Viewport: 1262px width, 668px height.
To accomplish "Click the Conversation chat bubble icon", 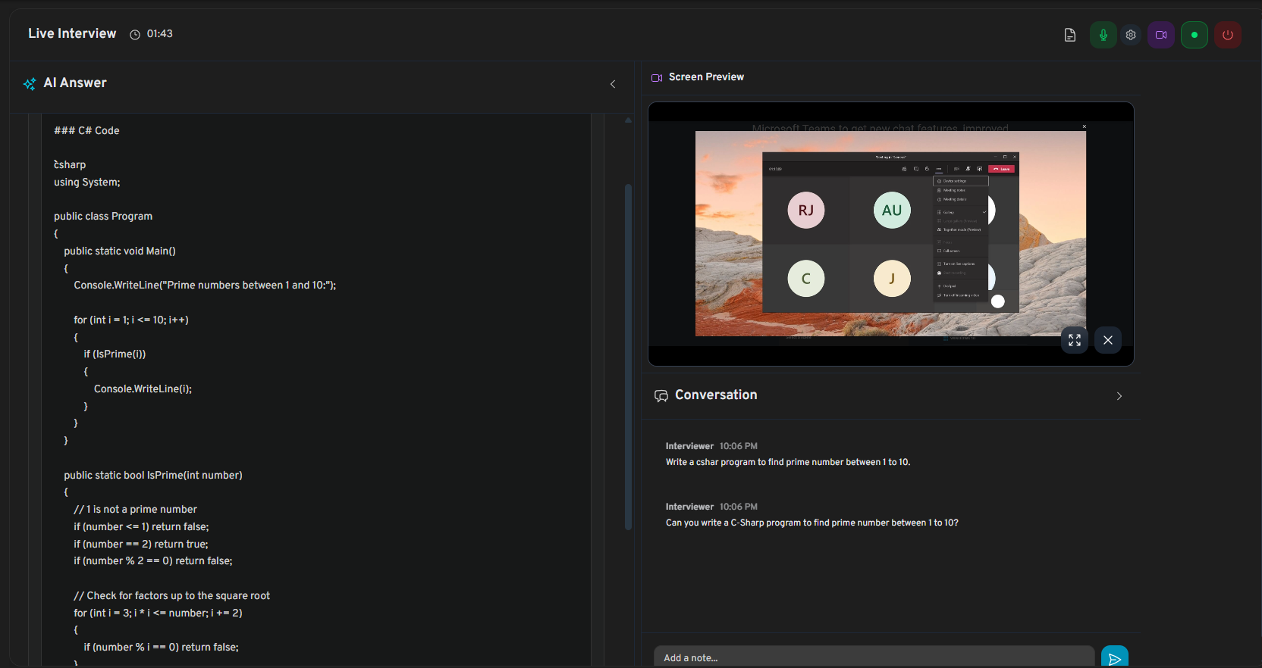I will pyautogui.click(x=661, y=396).
